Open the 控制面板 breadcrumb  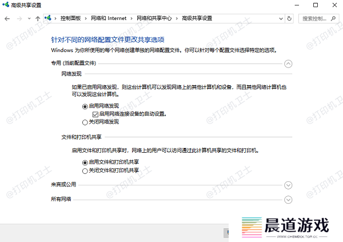click(x=71, y=18)
